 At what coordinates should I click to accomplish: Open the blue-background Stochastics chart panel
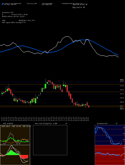click(110, 135)
